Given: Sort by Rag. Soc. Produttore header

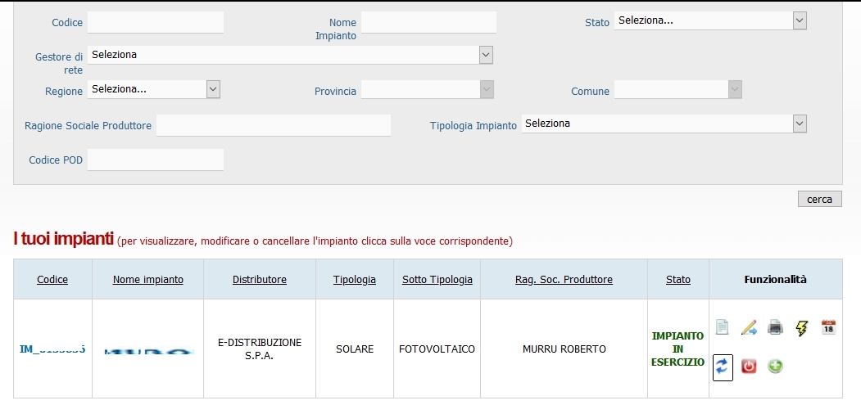Looking at the screenshot, I should coord(564,279).
